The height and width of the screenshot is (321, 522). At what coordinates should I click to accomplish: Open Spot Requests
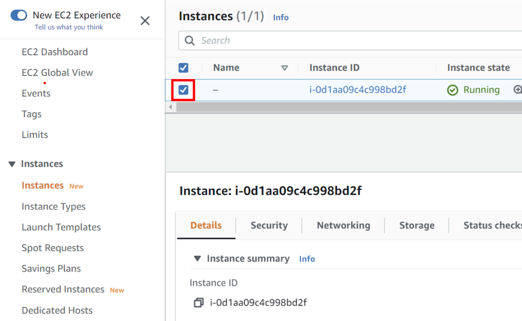coord(53,248)
